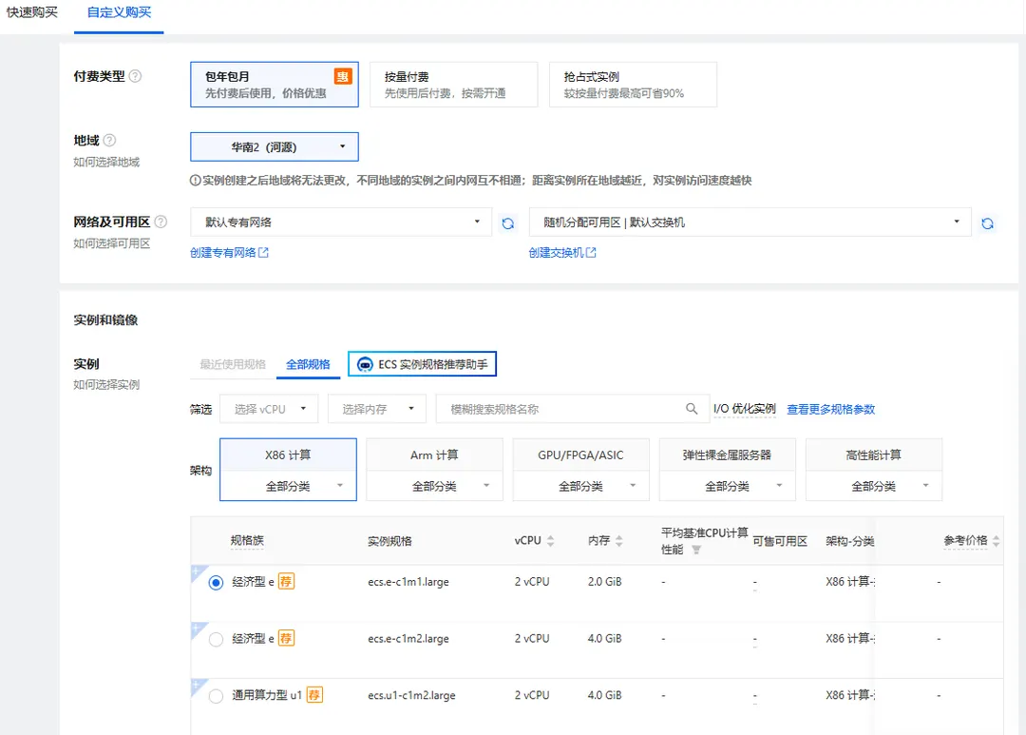This screenshot has width=1026, height=735.
Task: Open the 选择 vCPU filter dropdown
Action: [269, 409]
